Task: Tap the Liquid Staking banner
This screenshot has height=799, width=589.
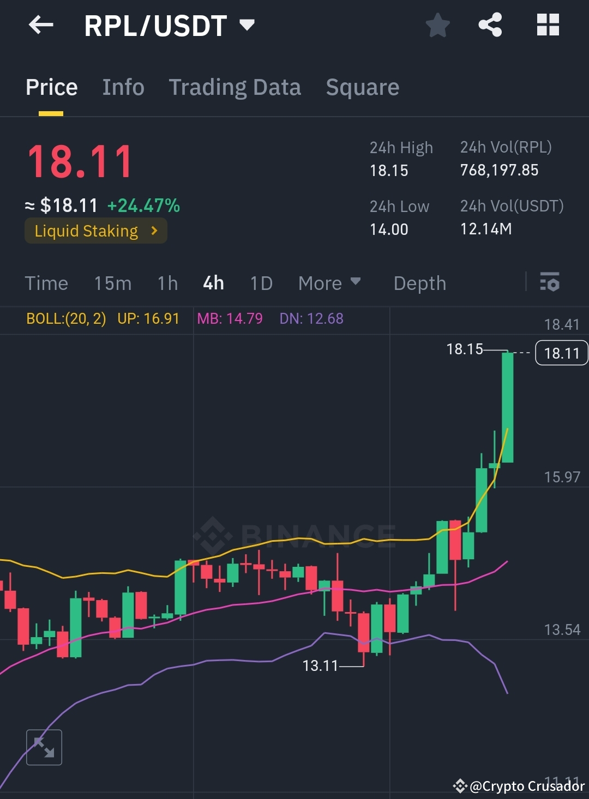Action: tap(95, 231)
